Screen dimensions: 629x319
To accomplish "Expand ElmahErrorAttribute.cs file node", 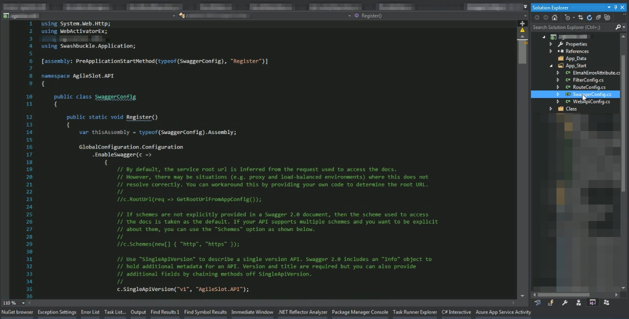I will (x=558, y=73).
